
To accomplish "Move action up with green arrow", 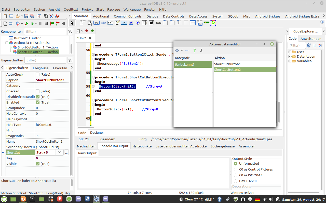I will tap(195, 50).
